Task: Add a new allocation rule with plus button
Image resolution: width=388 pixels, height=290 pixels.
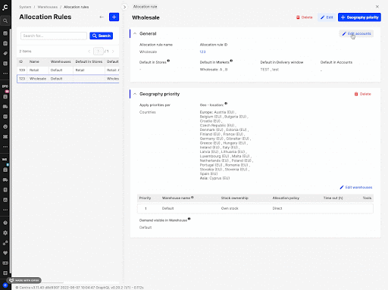Action: (x=114, y=17)
